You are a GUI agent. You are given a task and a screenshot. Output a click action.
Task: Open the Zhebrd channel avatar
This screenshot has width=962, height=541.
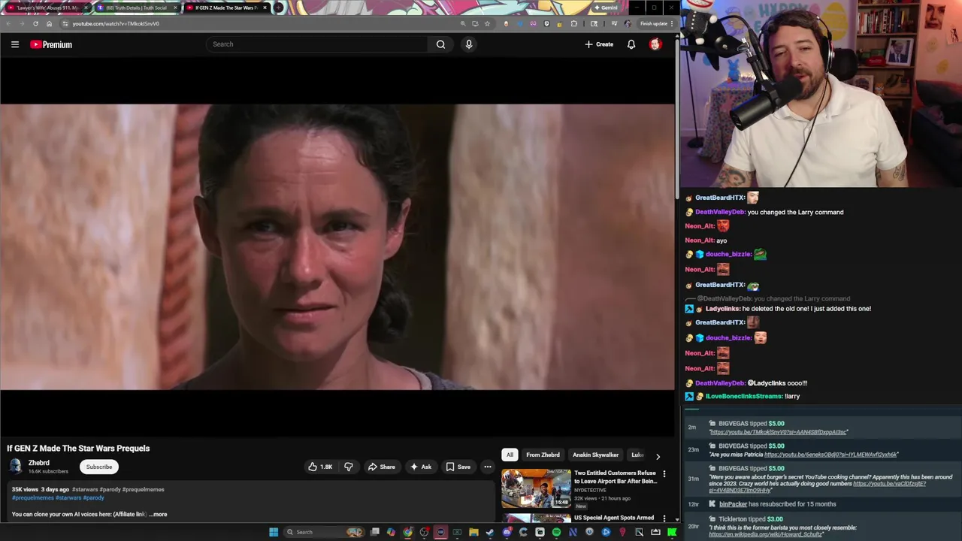point(16,467)
